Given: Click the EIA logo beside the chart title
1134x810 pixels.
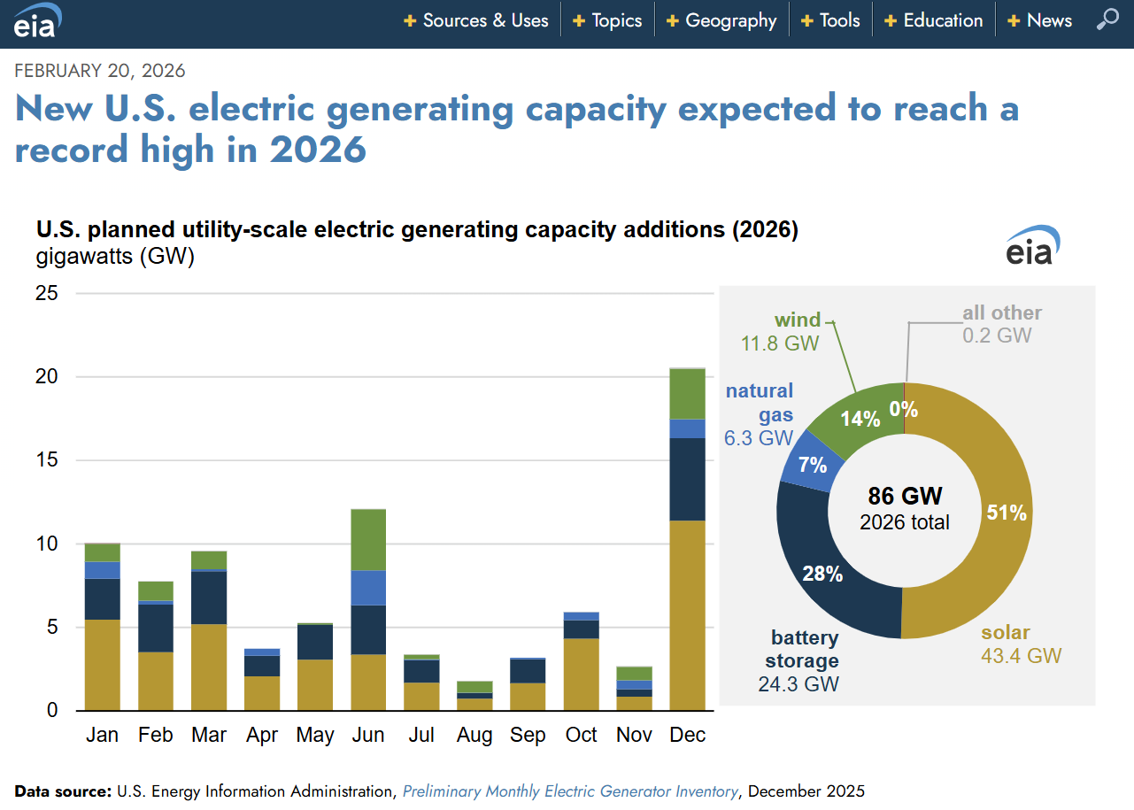Looking at the screenshot, I should [1032, 245].
